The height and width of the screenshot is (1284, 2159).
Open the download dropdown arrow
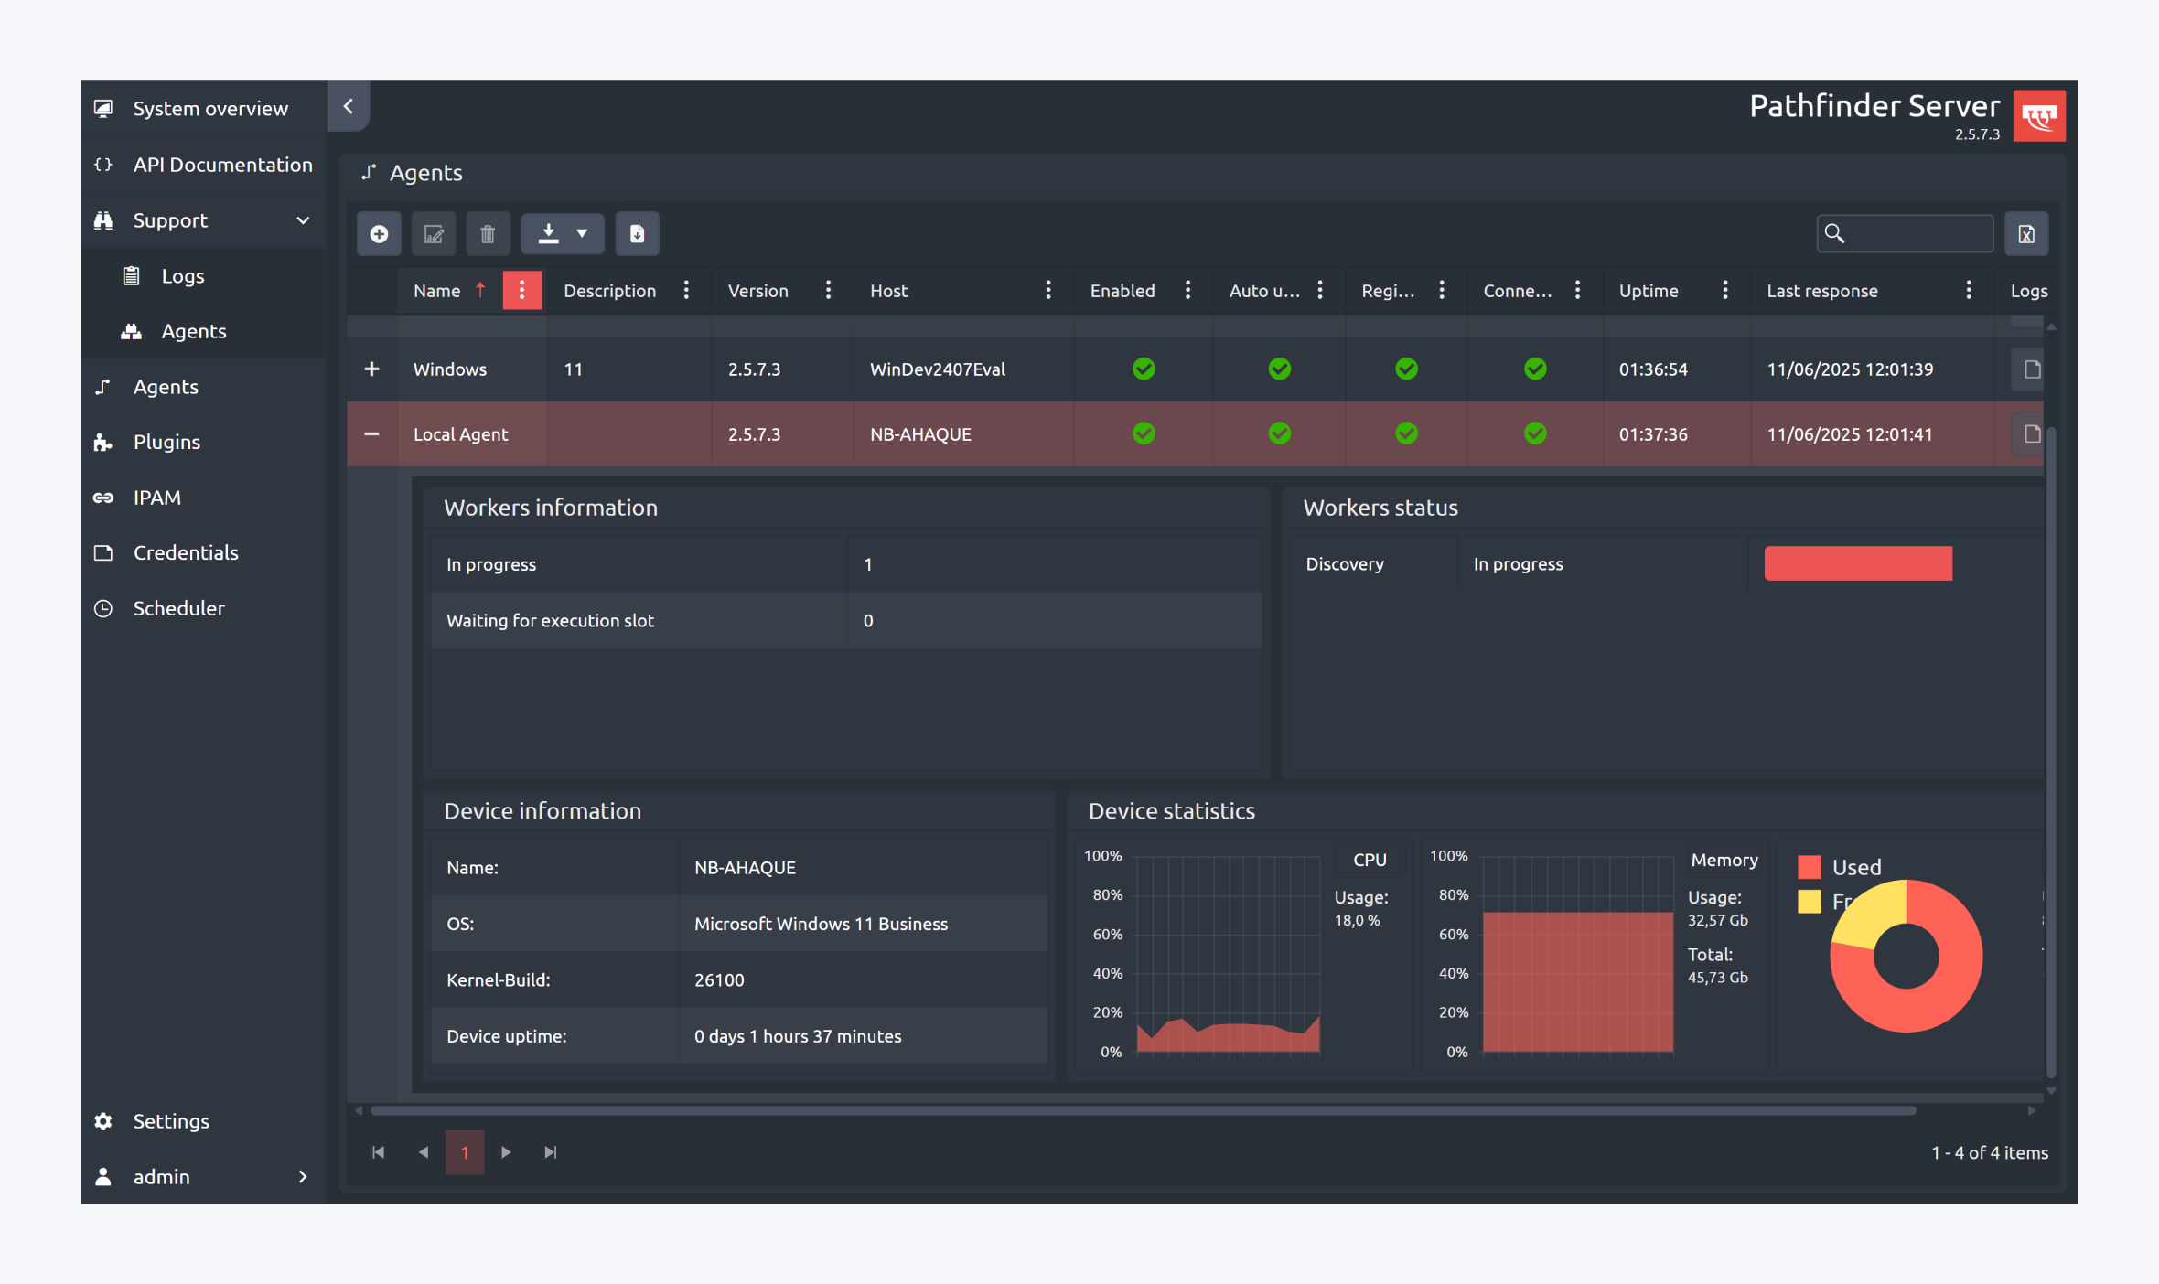(582, 234)
